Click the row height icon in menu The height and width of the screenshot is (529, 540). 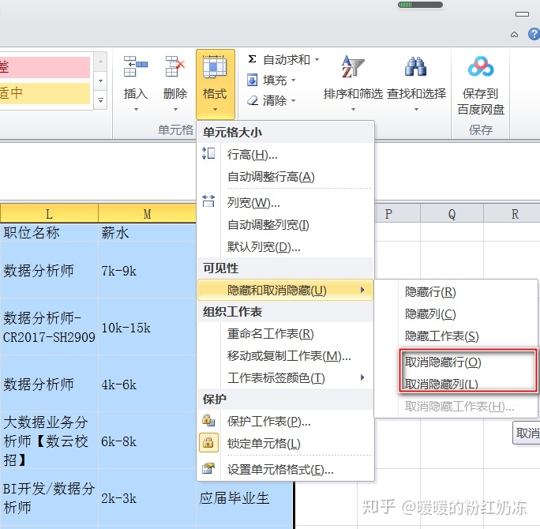coord(208,153)
